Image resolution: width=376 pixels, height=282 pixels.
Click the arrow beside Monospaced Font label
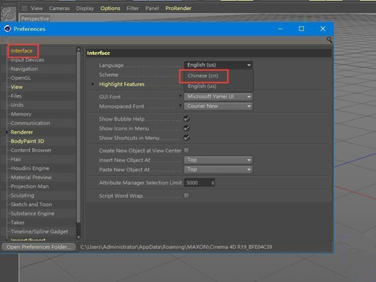[181, 106]
